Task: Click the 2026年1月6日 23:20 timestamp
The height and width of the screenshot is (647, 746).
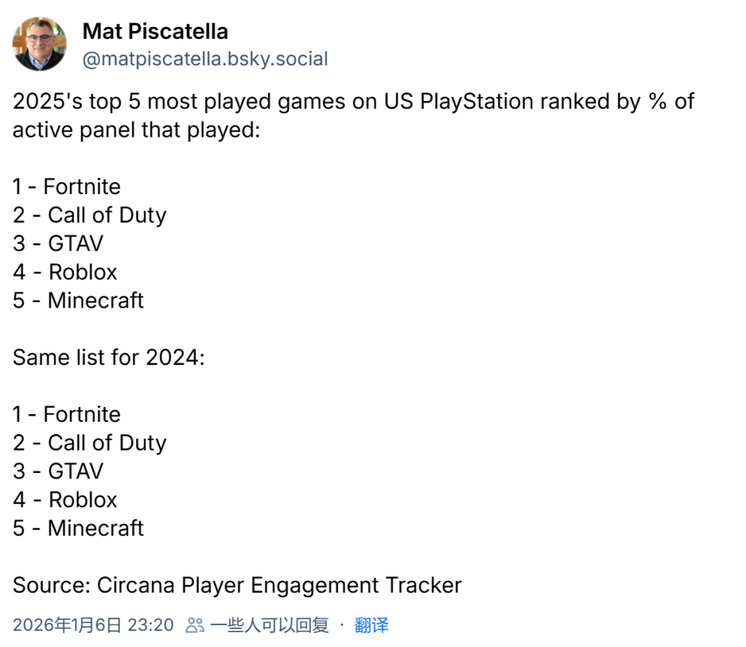Action: pos(93,625)
